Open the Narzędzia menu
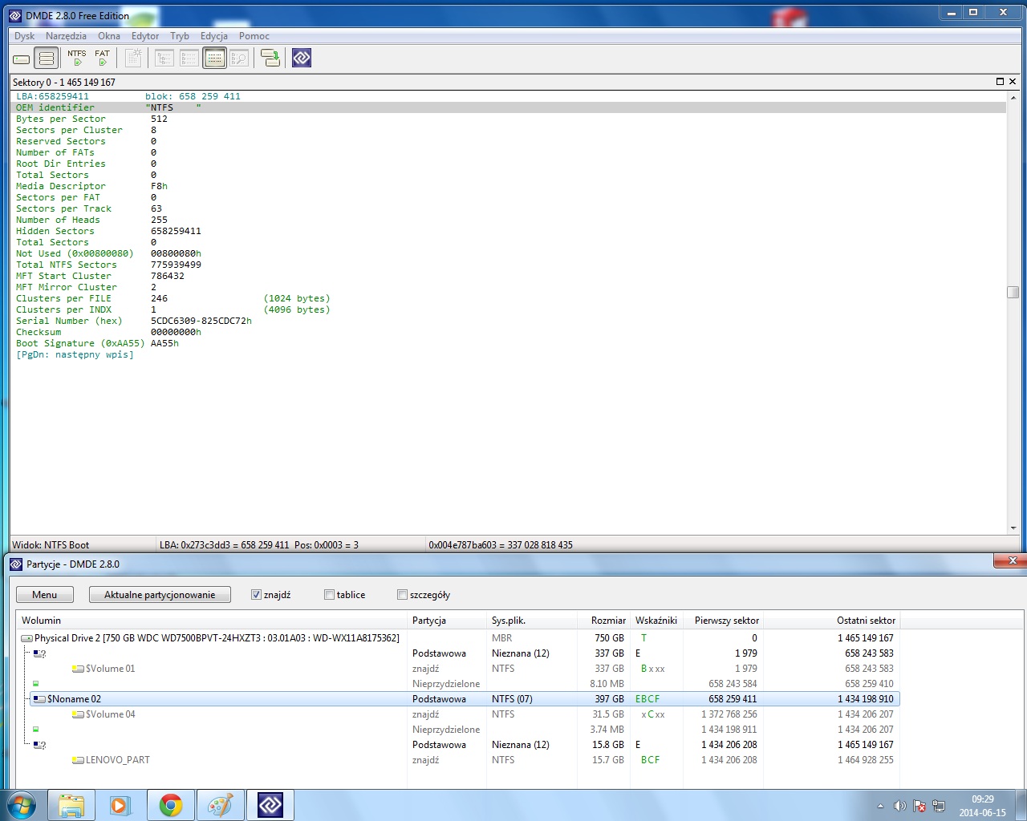 [67, 36]
